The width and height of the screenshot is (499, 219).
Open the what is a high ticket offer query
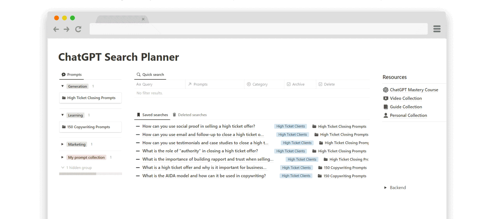click(205, 168)
